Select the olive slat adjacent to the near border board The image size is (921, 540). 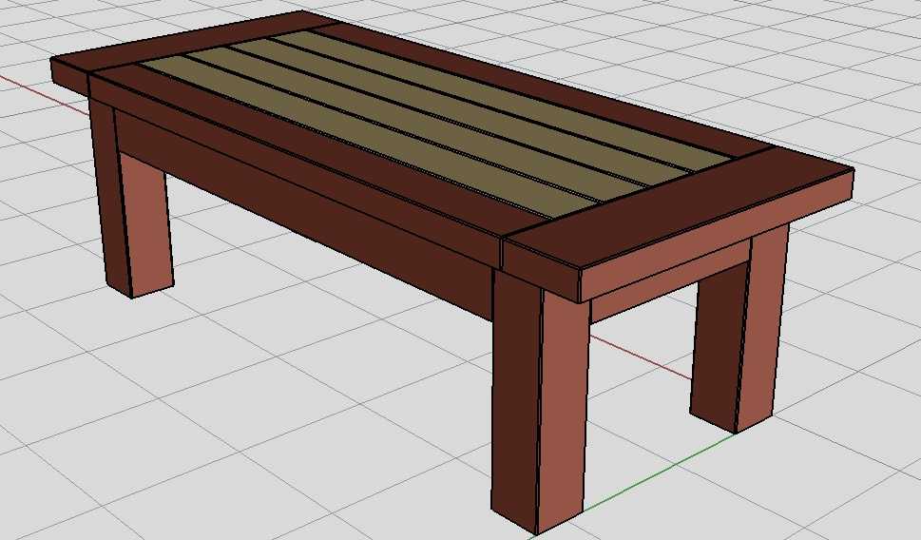[x=370, y=138]
